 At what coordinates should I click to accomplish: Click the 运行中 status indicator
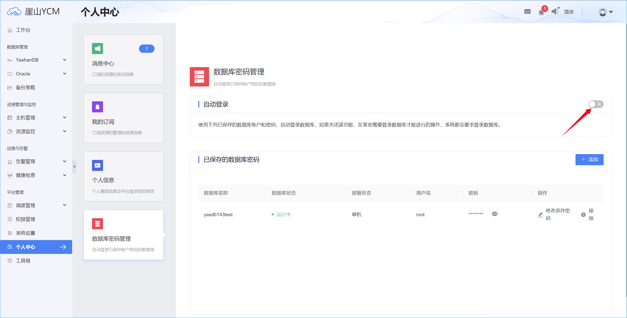click(283, 214)
